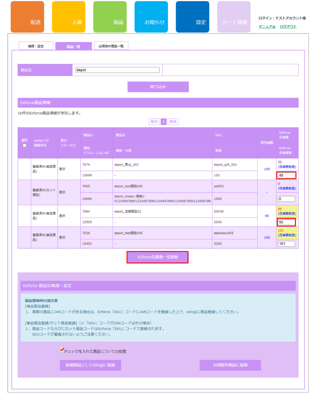
Task: Go to the お知らせ section
Action: pyautogui.click(x=151, y=17)
